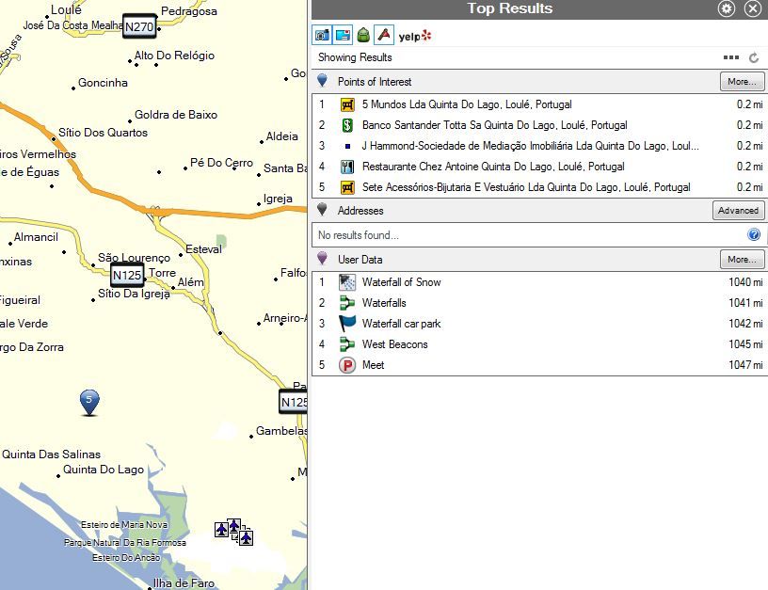Expand more User Data results
Viewport: 768px width, 590px height.
[741, 260]
